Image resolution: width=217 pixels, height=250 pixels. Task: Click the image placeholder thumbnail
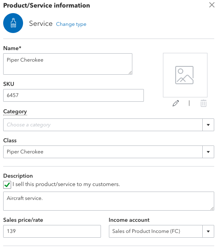click(185, 75)
